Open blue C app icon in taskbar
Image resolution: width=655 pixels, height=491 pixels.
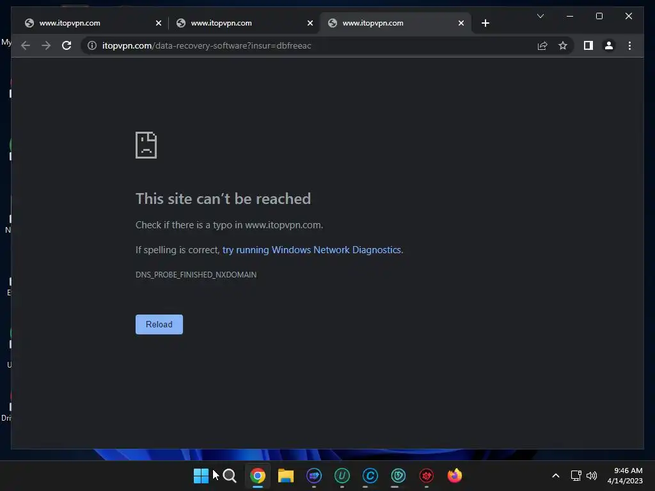tap(370, 476)
